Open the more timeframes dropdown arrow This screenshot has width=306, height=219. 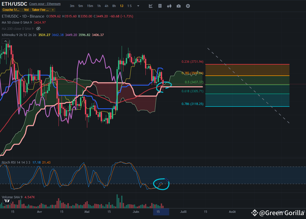pyautogui.click(x=138, y=6)
